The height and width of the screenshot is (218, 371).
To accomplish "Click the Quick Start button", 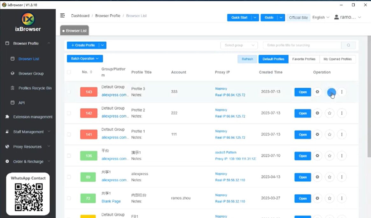I will point(239,18).
